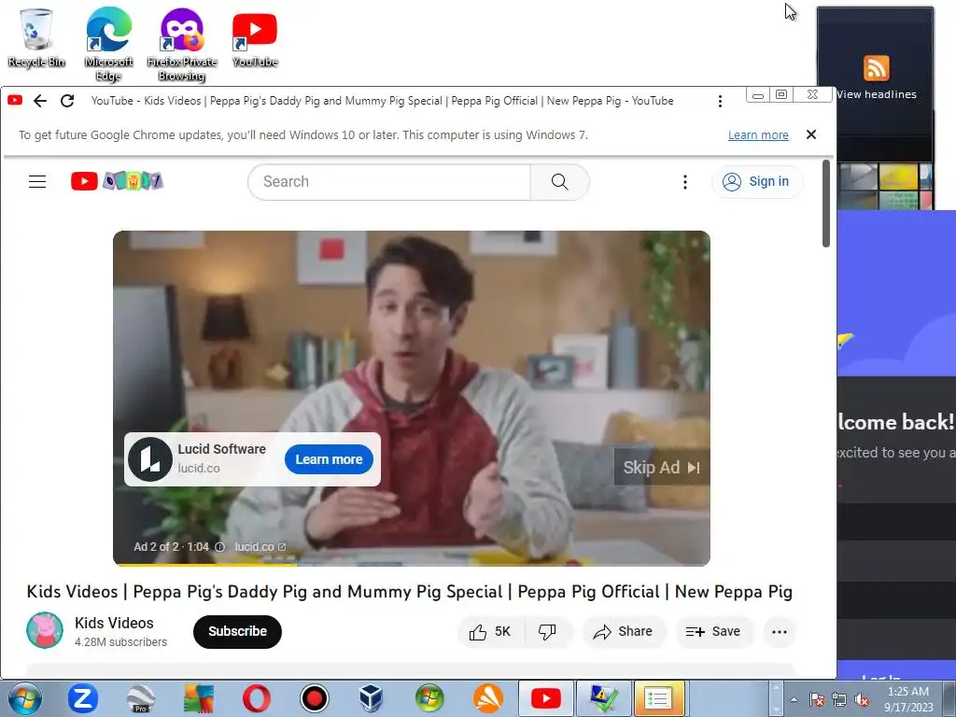Open the colorful squares taskbar icon

(199, 698)
